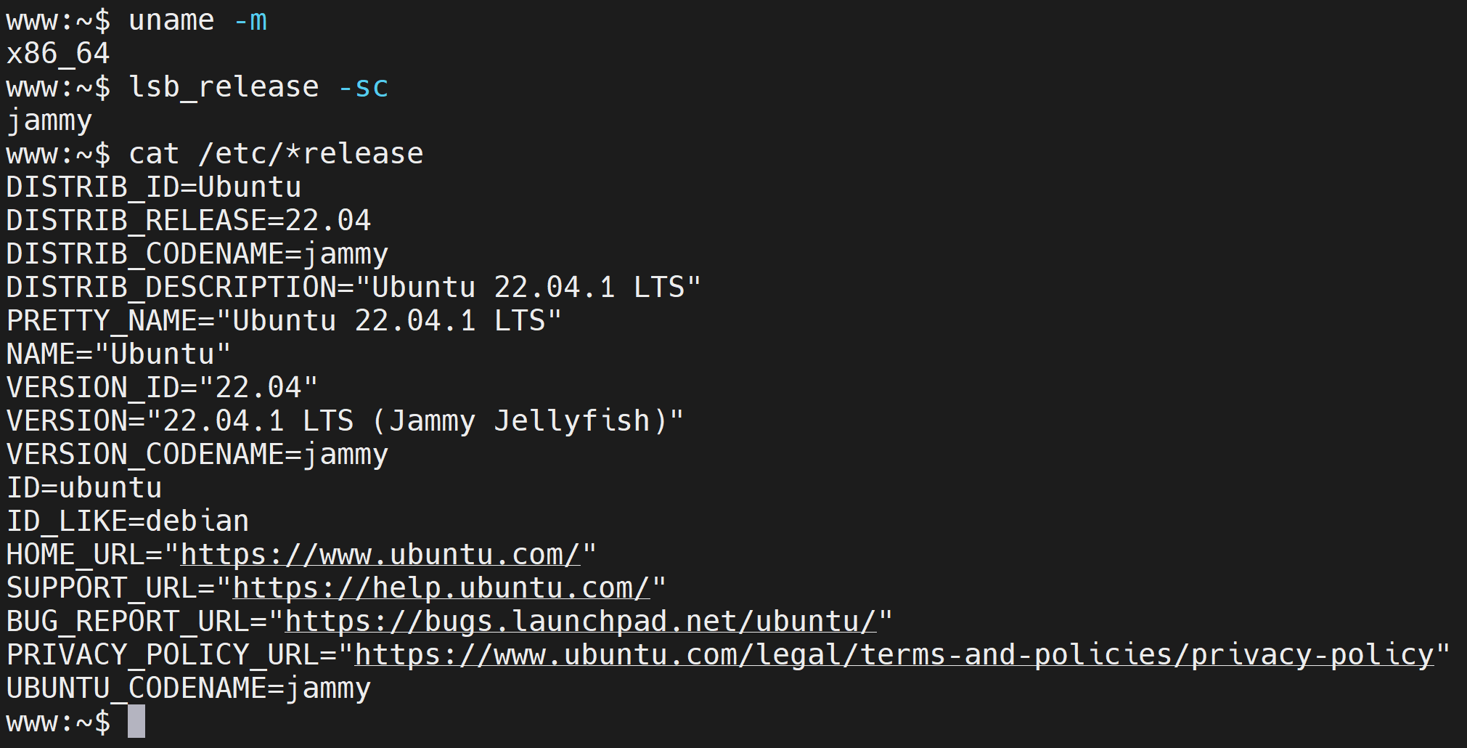Open the Ubuntu privacy-policy URL link
Screen dimensions: 1467x748
click(x=894, y=655)
